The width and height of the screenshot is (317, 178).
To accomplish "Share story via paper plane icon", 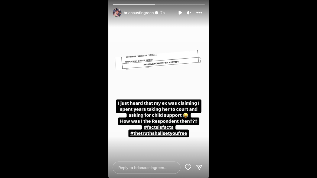I will 199,167.
